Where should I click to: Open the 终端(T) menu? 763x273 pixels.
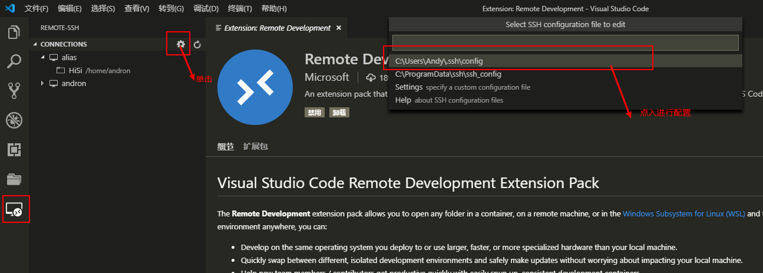tap(240, 9)
